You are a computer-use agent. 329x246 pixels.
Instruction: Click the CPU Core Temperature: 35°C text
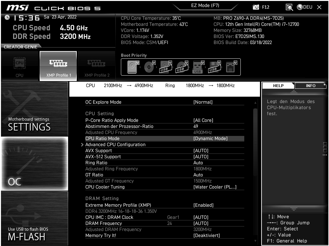click(151, 18)
